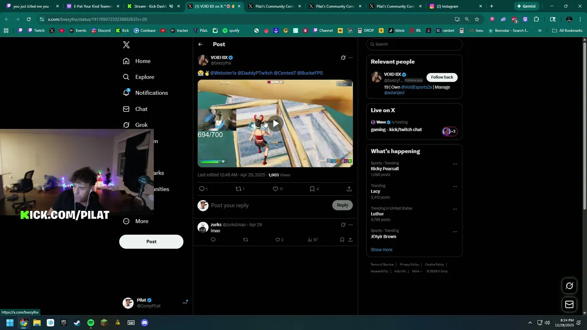Image resolution: width=587 pixels, height=330 pixels.
Task: Open more options for Lacy trend
Action: [455, 187]
